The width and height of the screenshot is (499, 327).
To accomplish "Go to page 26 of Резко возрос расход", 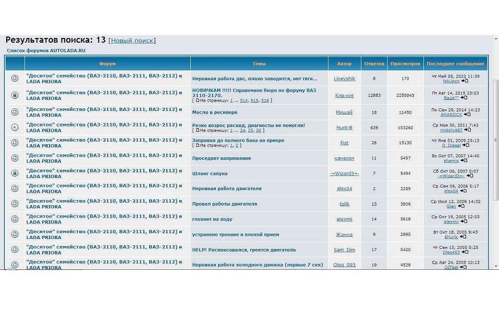I will tap(259, 131).
